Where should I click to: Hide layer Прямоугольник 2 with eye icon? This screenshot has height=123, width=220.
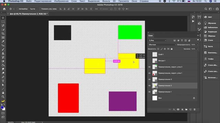[150, 86]
